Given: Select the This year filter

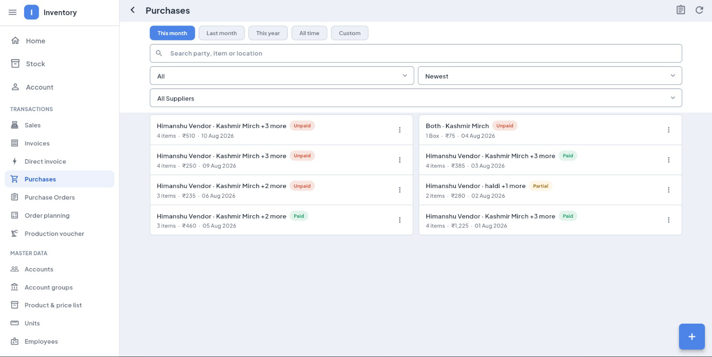Looking at the screenshot, I should [268, 33].
